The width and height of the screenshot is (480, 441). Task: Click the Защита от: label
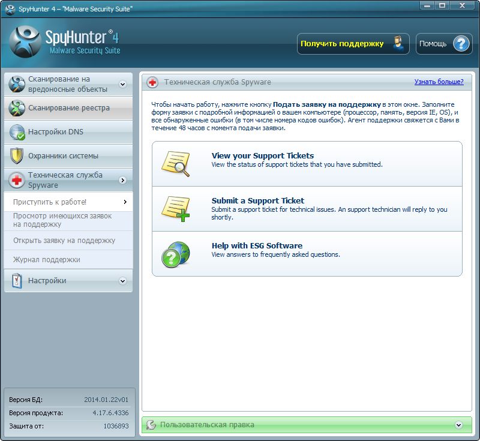click(x=26, y=426)
